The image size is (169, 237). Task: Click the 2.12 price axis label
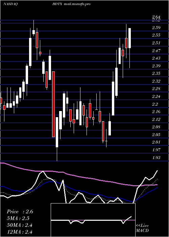point(156,120)
